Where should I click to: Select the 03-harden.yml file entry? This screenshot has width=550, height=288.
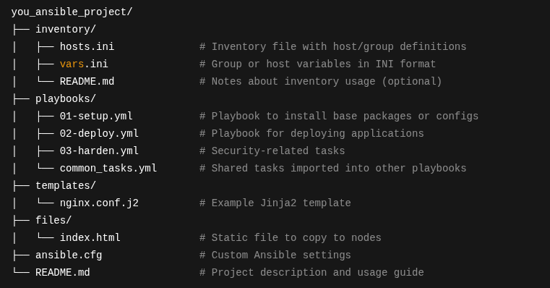click(x=99, y=151)
